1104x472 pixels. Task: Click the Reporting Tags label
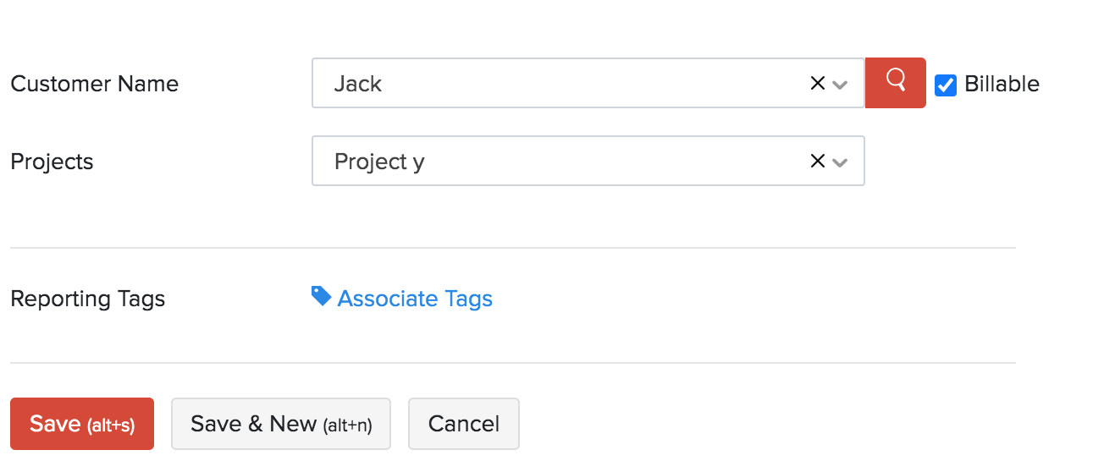87,299
